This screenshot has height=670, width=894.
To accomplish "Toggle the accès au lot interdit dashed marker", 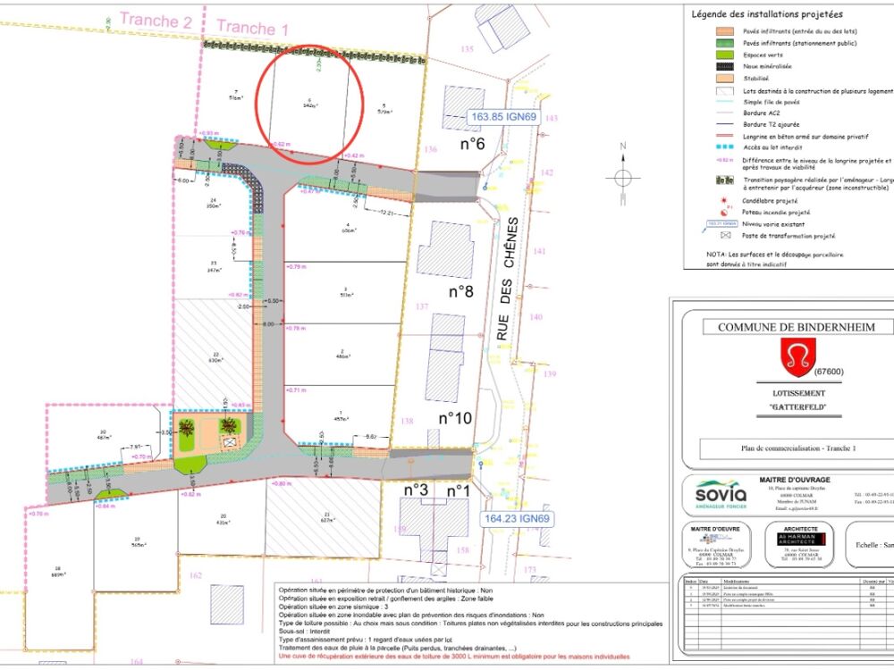I will [x=724, y=146].
